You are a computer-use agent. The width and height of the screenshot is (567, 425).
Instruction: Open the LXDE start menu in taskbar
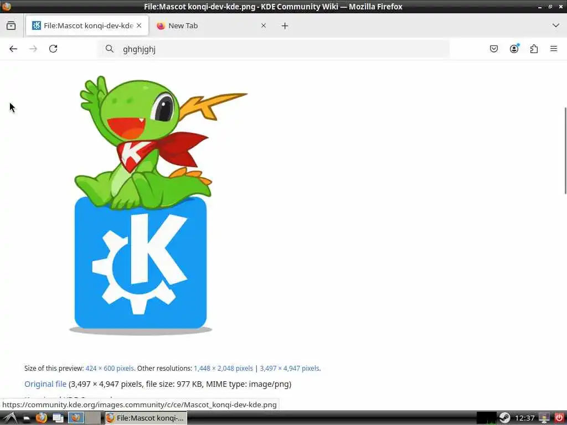click(x=10, y=418)
